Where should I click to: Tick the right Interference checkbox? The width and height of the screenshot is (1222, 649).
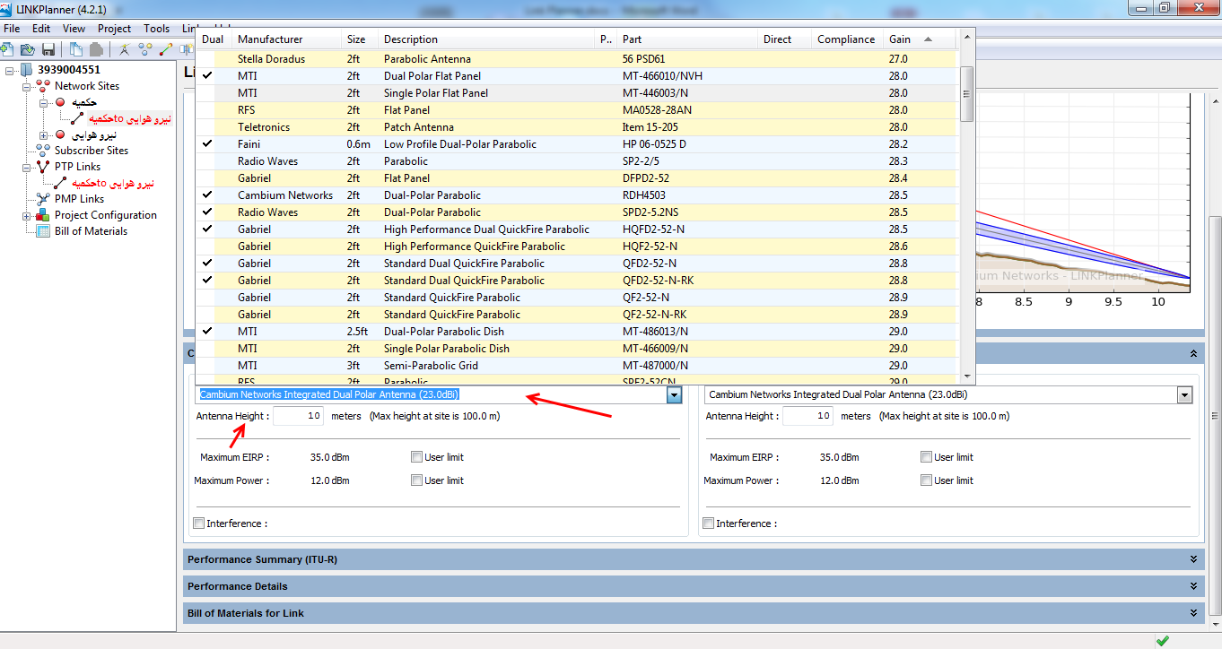click(708, 524)
